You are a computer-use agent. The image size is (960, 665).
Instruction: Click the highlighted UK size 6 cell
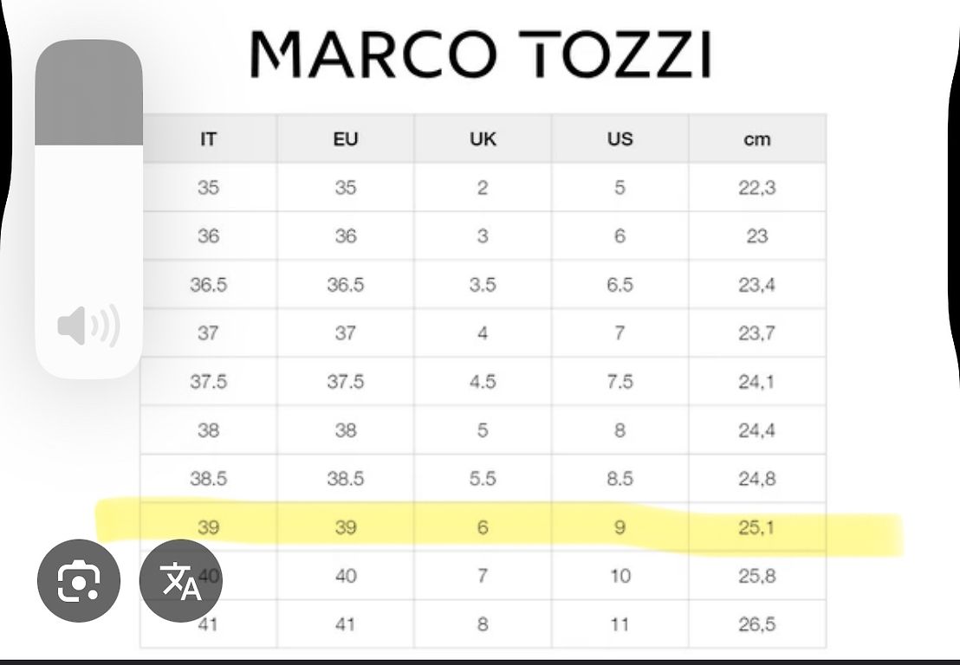(483, 526)
